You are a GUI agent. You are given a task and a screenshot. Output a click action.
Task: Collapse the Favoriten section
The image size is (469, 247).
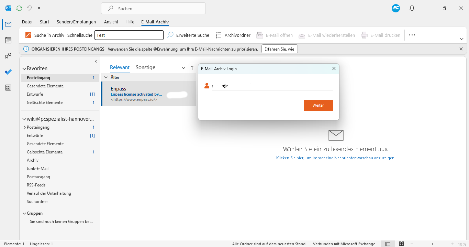pyautogui.click(x=24, y=68)
